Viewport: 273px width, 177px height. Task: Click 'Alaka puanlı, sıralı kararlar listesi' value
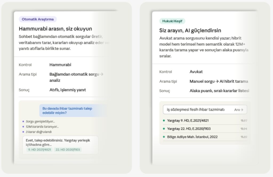219,91
